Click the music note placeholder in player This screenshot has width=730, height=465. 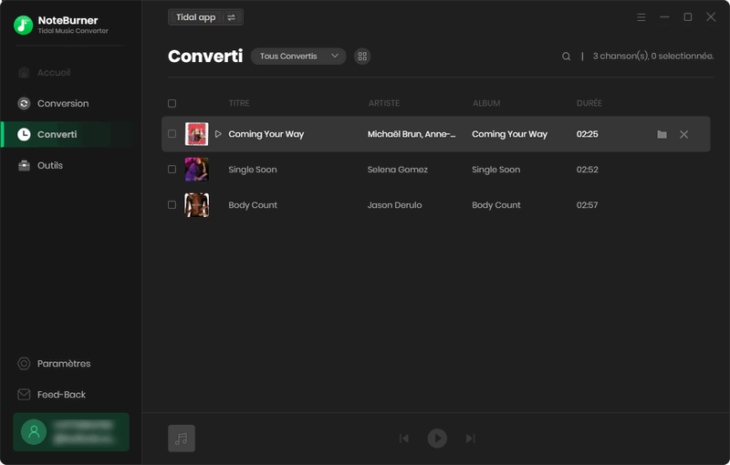click(182, 438)
